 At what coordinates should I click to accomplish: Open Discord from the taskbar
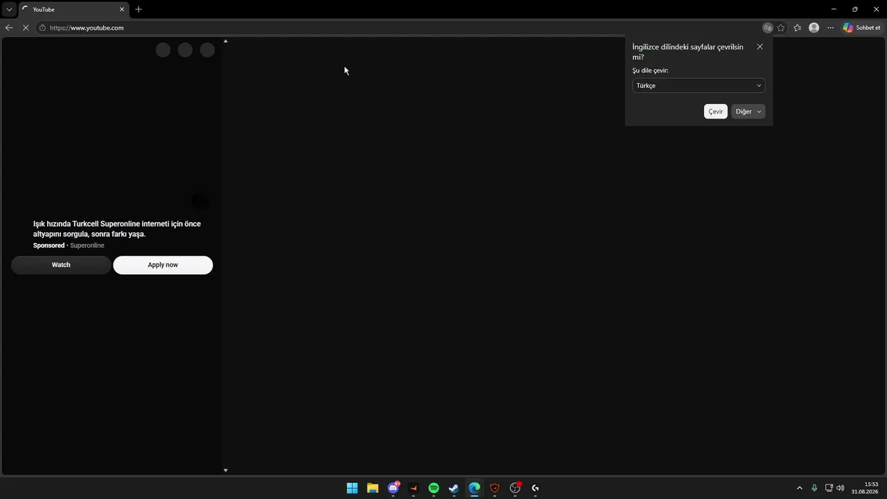(x=393, y=488)
